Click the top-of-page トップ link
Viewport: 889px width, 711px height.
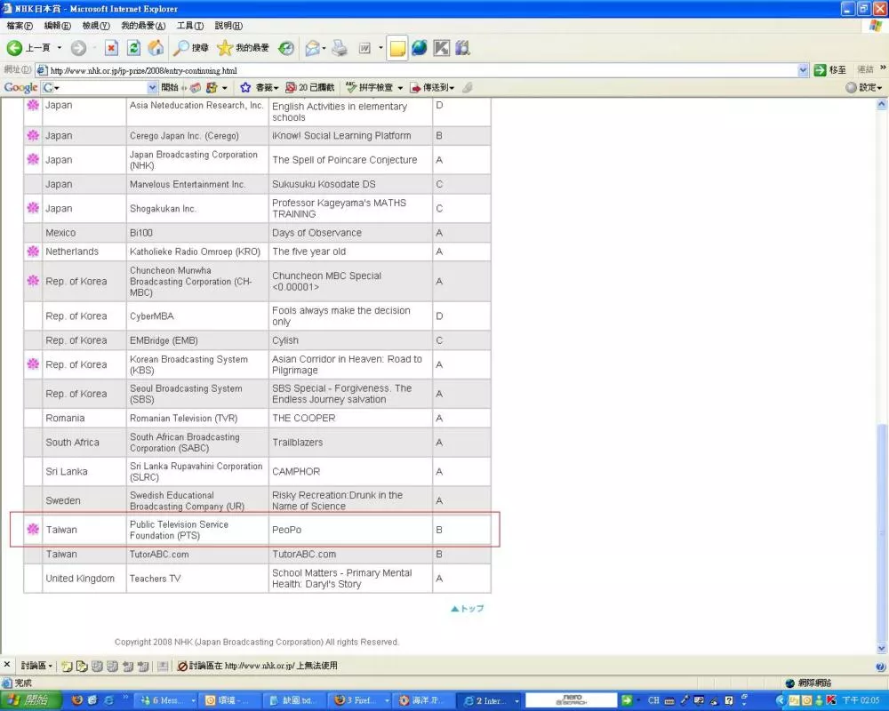pos(468,609)
